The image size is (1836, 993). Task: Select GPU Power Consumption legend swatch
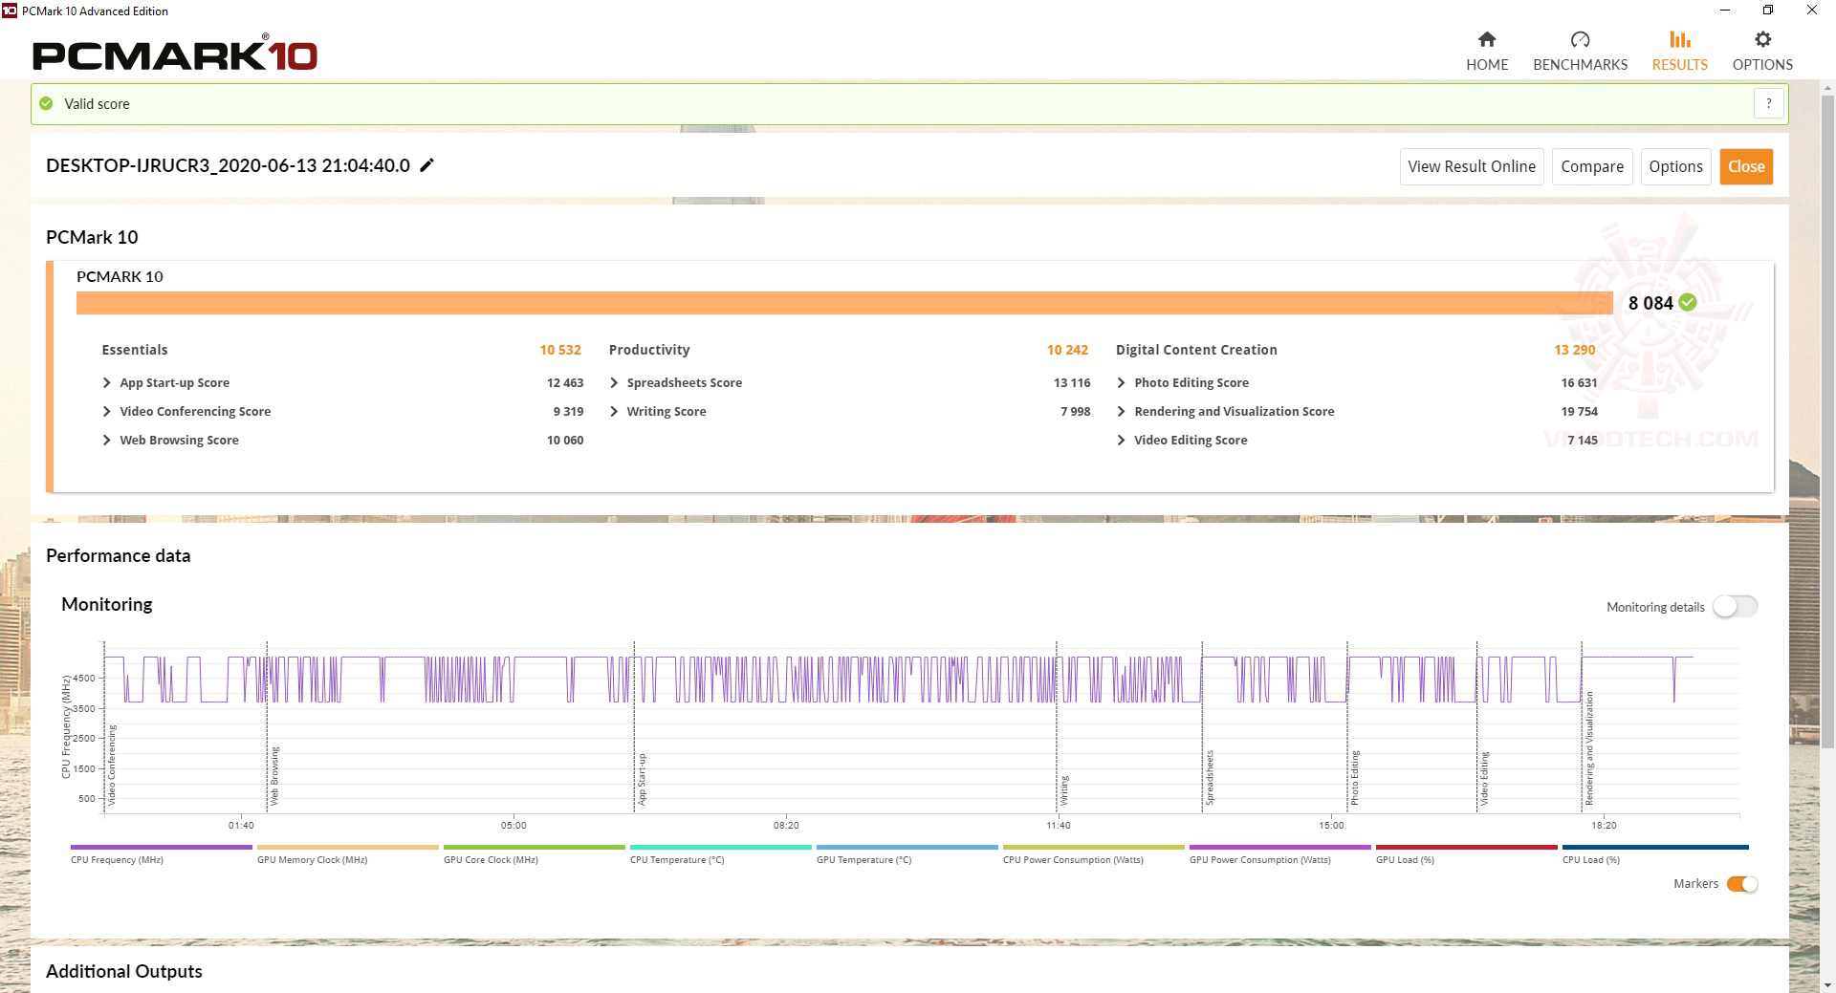(1279, 847)
